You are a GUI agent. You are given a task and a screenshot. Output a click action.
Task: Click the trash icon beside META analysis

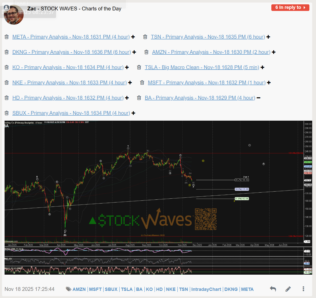[7, 37]
